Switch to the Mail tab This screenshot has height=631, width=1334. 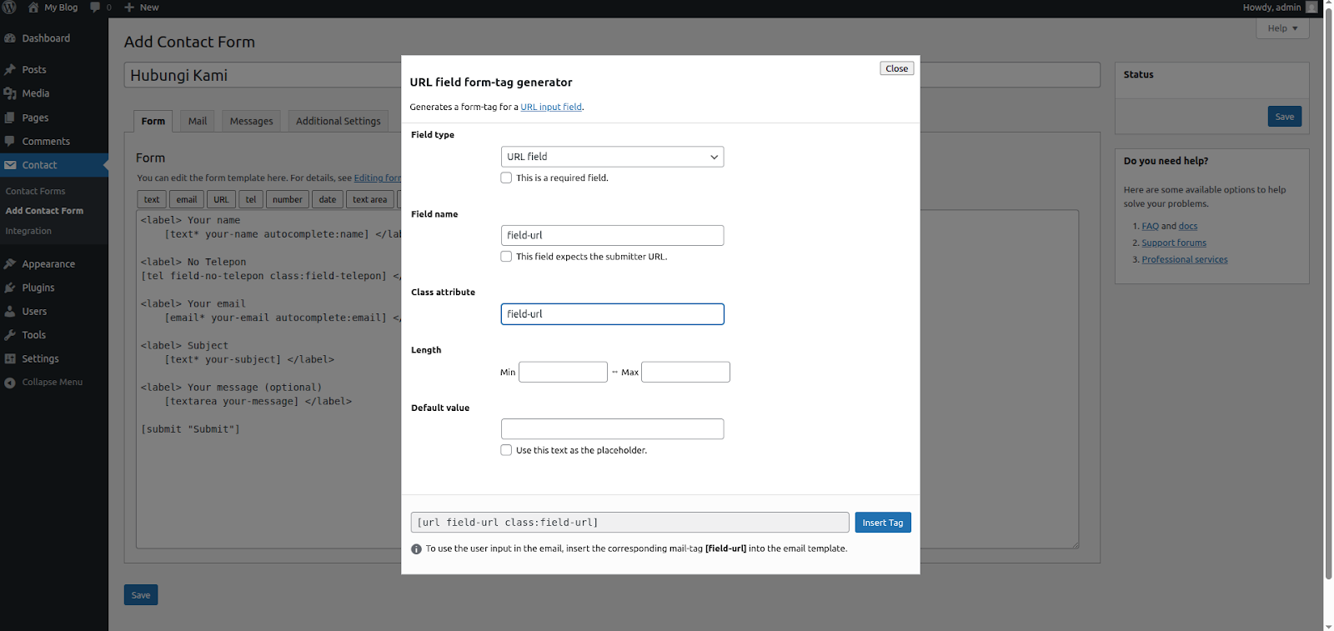[198, 121]
